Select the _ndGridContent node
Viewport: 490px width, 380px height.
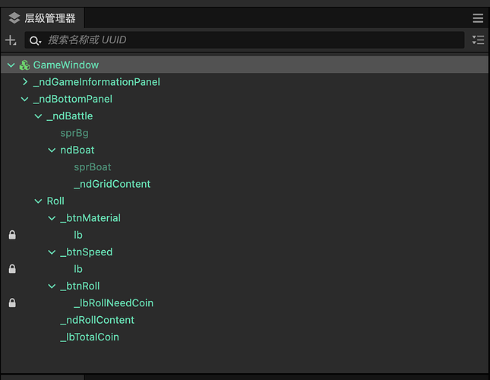click(112, 184)
